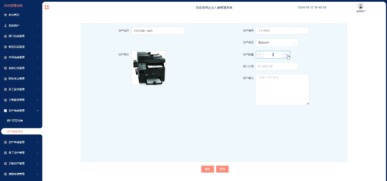
Task: Expand the 职位信息管理 chevron
Action: click(x=37, y=47)
